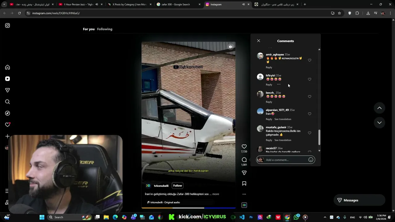See translation of alparslan_1071_49's comment

(x=283, y=119)
